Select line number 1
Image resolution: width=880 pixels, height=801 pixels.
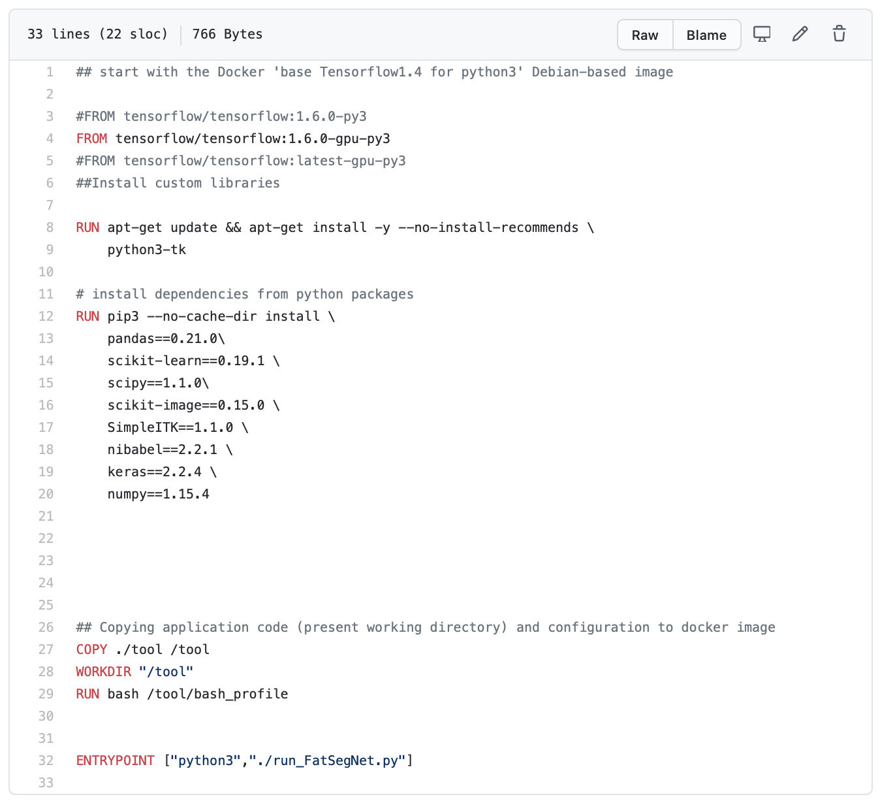pos(50,72)
